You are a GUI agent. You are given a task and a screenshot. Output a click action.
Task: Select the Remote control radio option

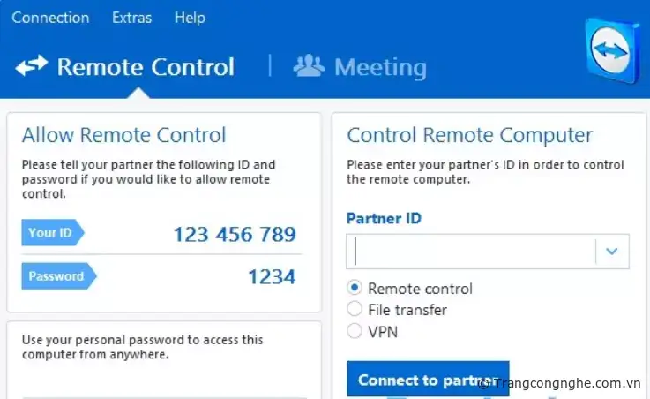[355, 288]
